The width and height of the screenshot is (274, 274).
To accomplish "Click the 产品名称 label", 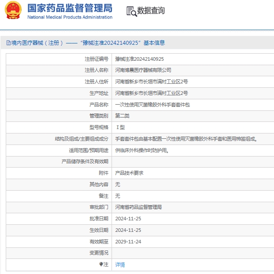I will point(99,105).
